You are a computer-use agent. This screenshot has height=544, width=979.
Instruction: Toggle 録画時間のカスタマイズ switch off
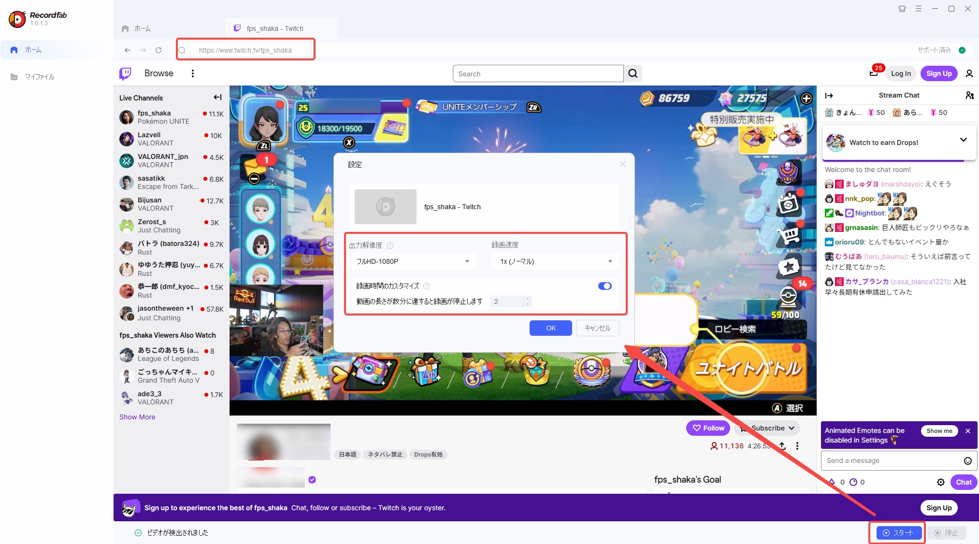(605, 286)
